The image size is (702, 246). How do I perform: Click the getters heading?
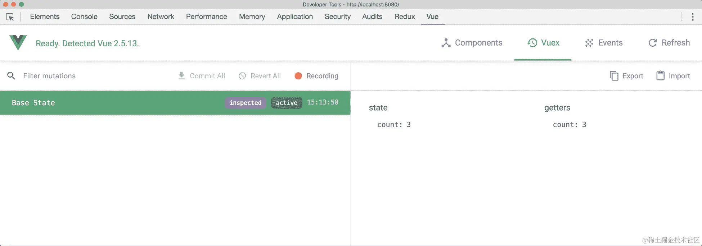pos(557,108)
